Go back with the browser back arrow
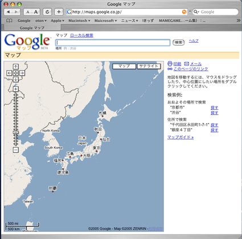This screenshot has height=239, width=242. point(8,12)
